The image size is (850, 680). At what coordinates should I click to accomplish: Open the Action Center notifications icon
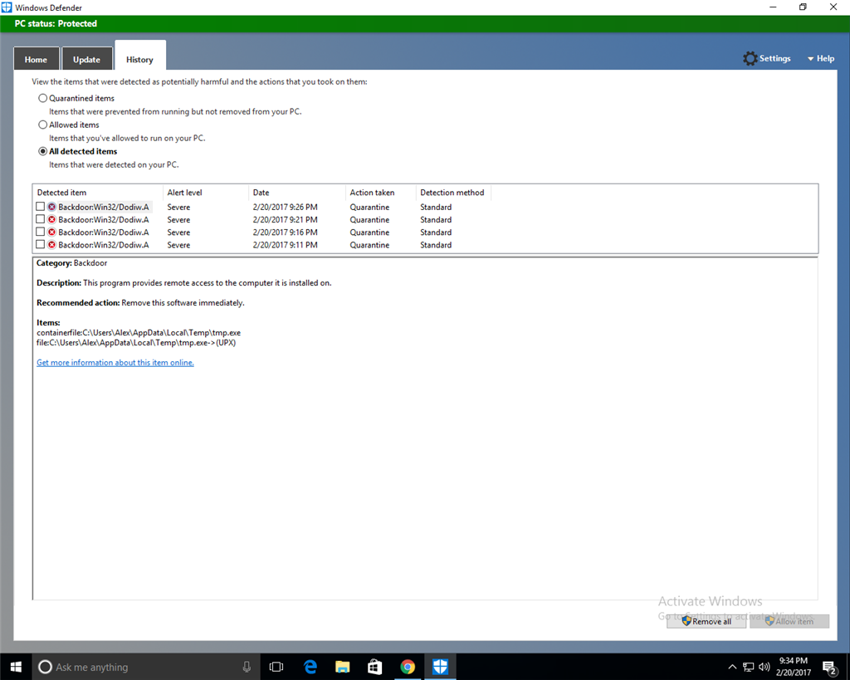829,667
